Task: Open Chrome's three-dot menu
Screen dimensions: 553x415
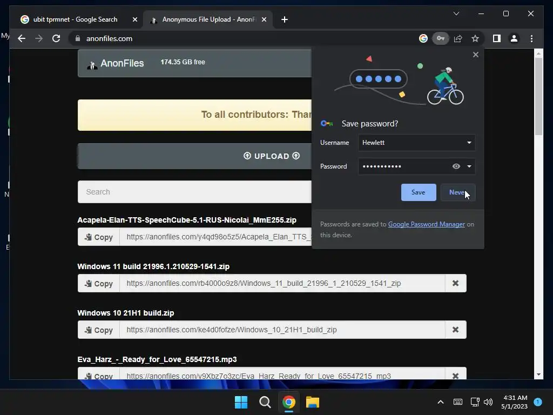Action: point(531,38)
